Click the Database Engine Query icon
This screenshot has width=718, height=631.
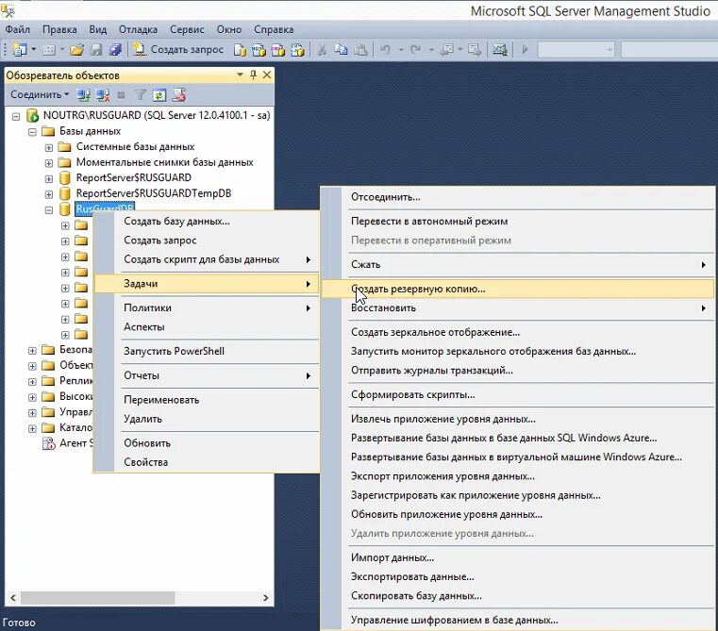240,49
